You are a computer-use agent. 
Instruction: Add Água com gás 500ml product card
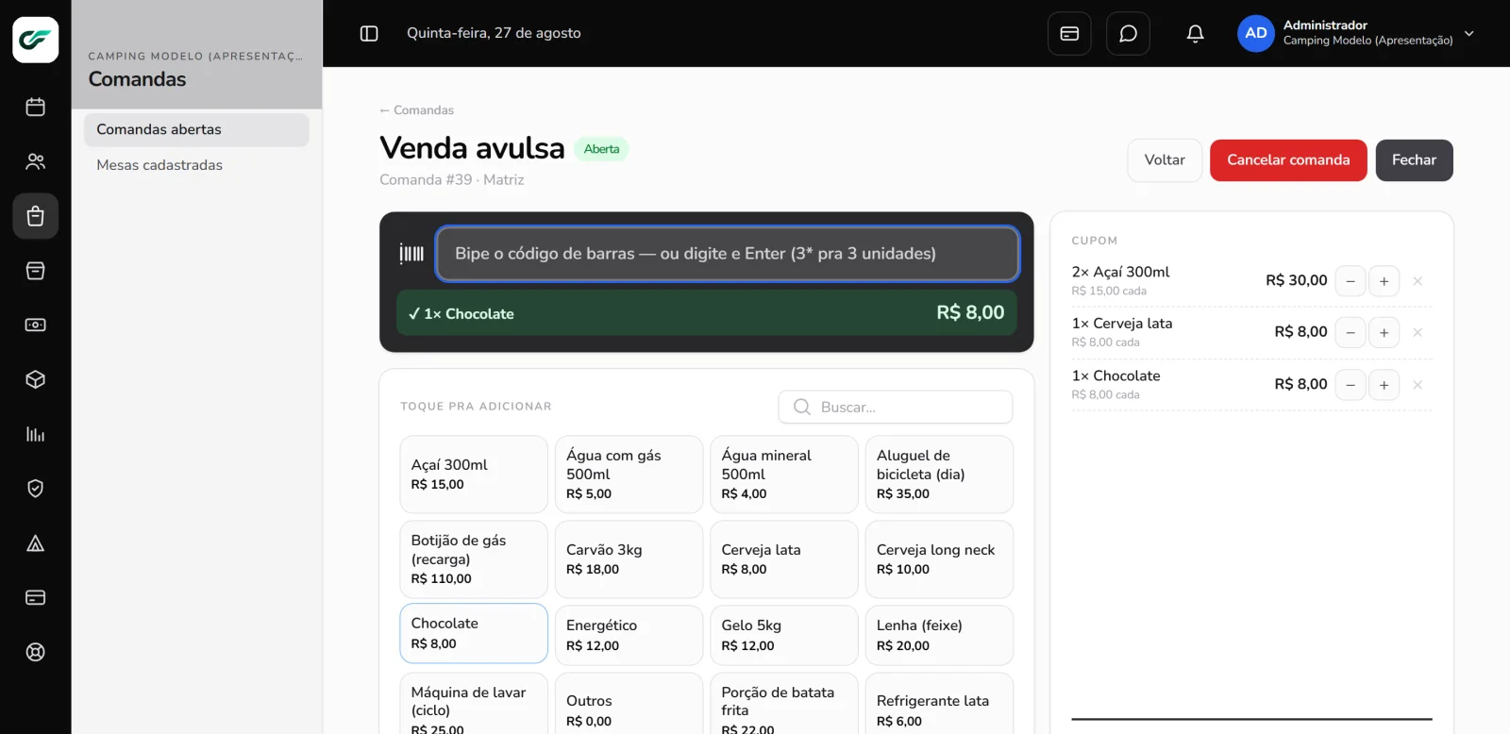point(629,475)
